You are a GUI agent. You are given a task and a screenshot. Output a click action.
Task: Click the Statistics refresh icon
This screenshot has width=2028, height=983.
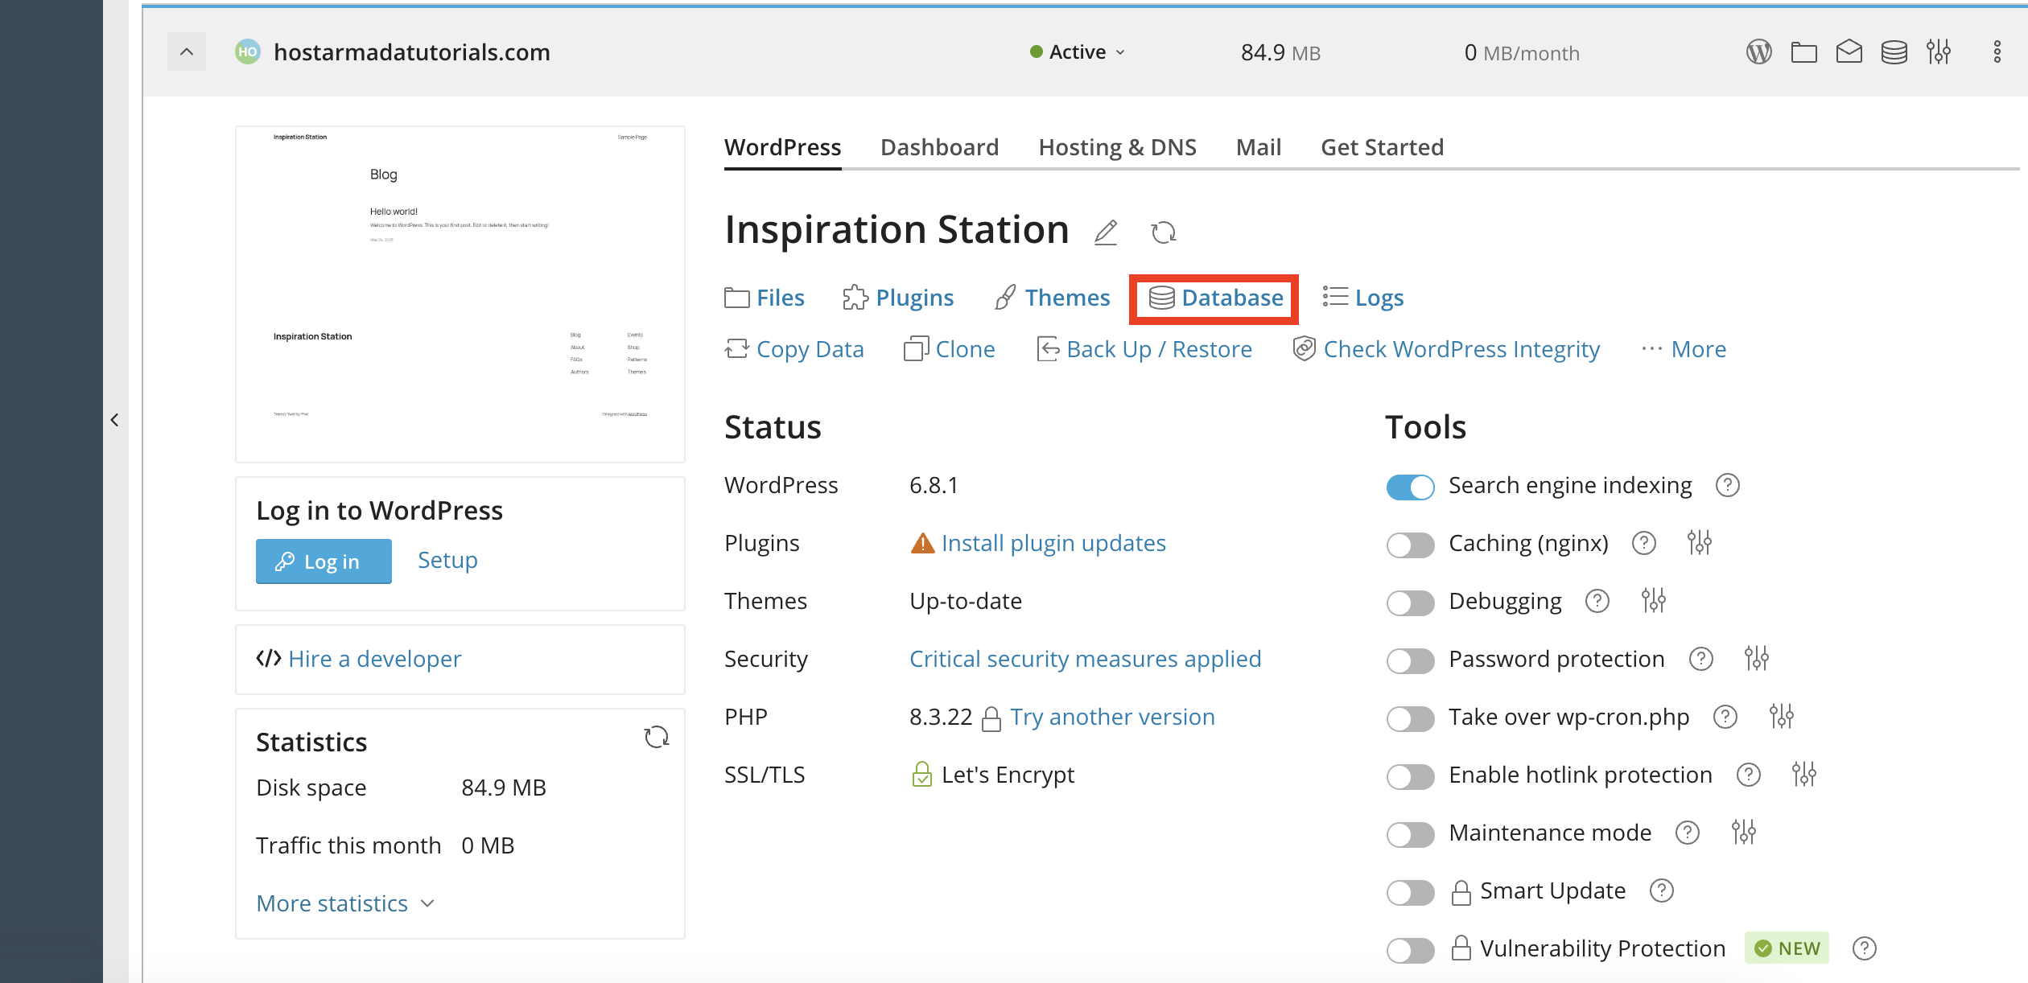click(657, 736)
